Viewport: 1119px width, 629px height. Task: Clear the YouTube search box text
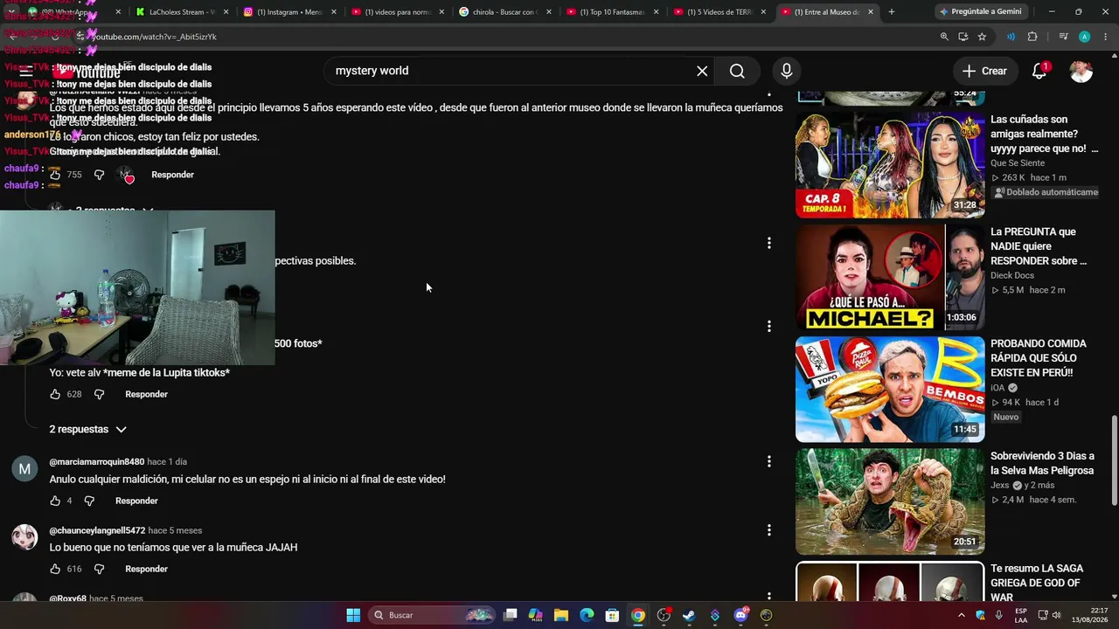tap(702, 71)
